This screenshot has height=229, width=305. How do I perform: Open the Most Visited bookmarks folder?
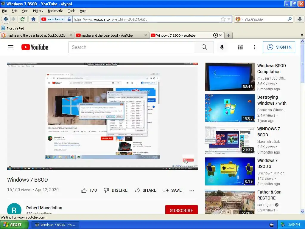(13, 28)
